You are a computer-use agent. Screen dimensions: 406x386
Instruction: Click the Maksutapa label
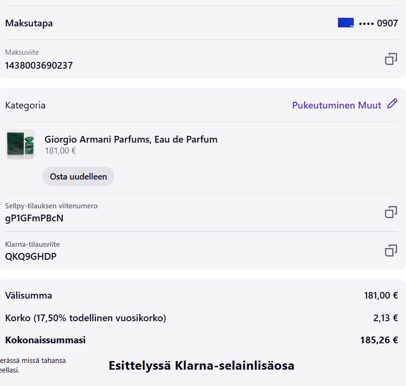coord(29,24)
